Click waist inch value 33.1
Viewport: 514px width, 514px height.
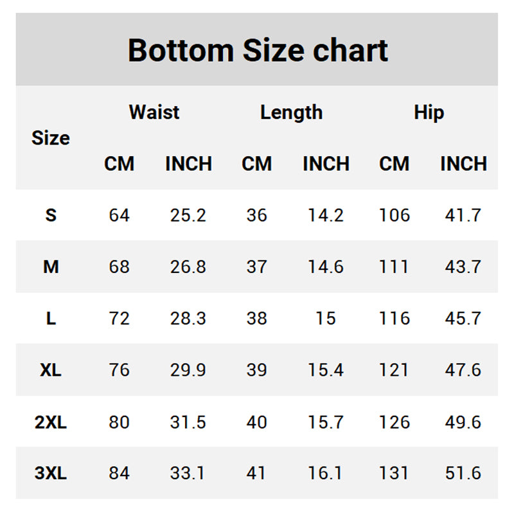[187, 473]
